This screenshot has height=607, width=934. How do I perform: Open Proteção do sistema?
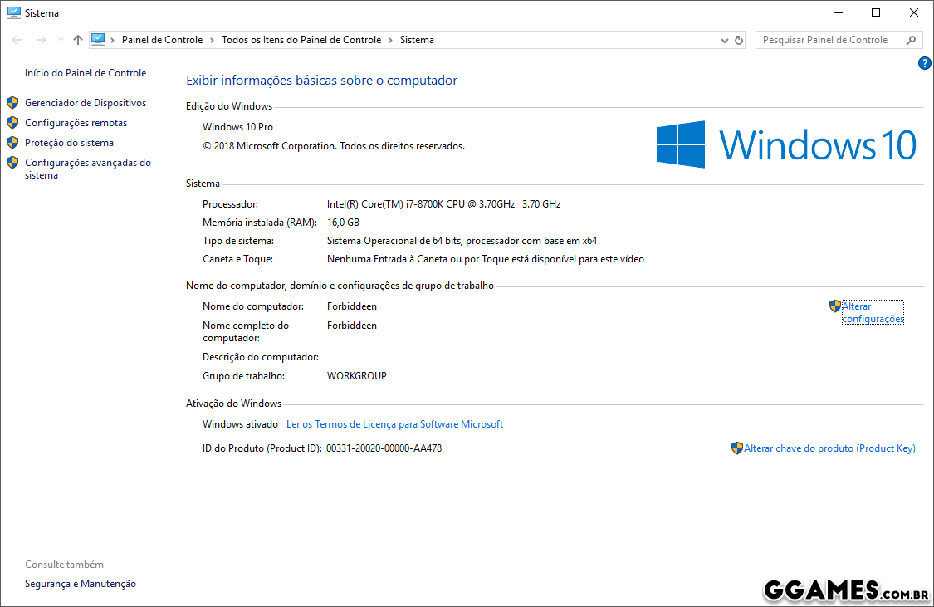[69, 143]
